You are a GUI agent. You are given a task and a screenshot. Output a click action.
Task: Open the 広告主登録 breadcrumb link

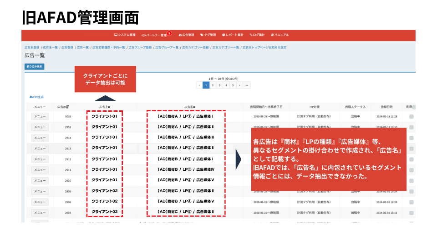pos(32,47)
